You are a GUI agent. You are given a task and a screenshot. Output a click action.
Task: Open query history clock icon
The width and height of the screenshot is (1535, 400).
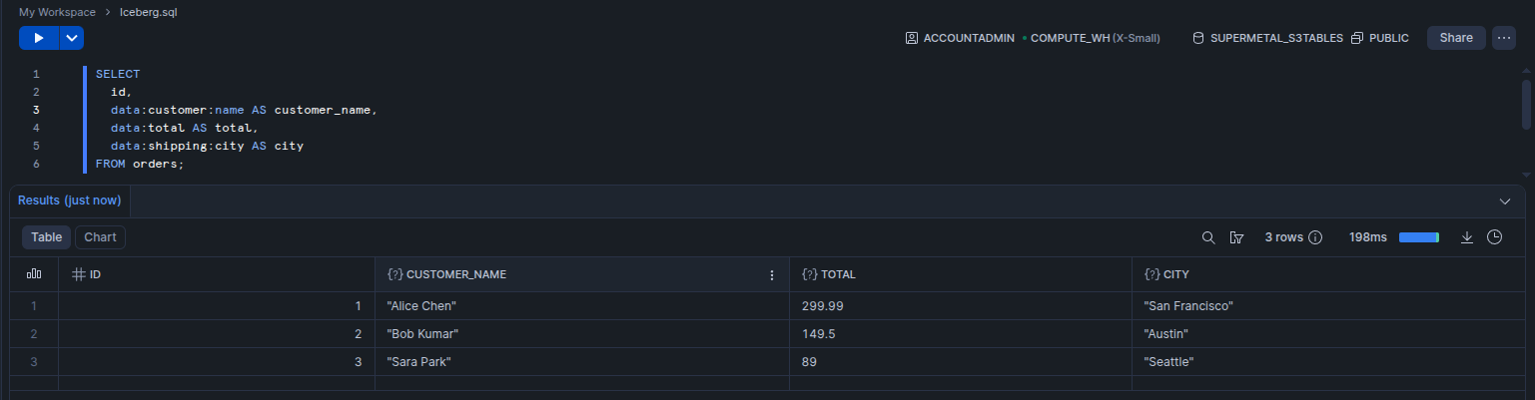[1495, 237]
